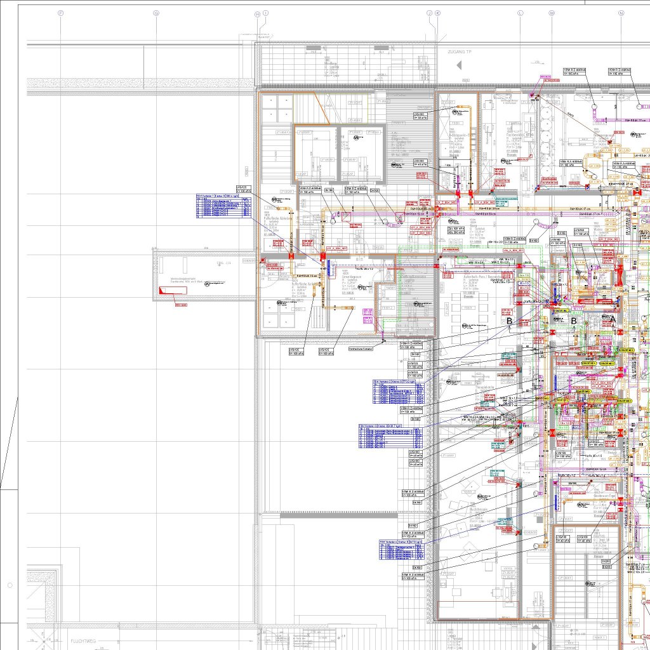Click the small circle on the left sheet margin
Screen dimensions: 650x650
point(10,585)
